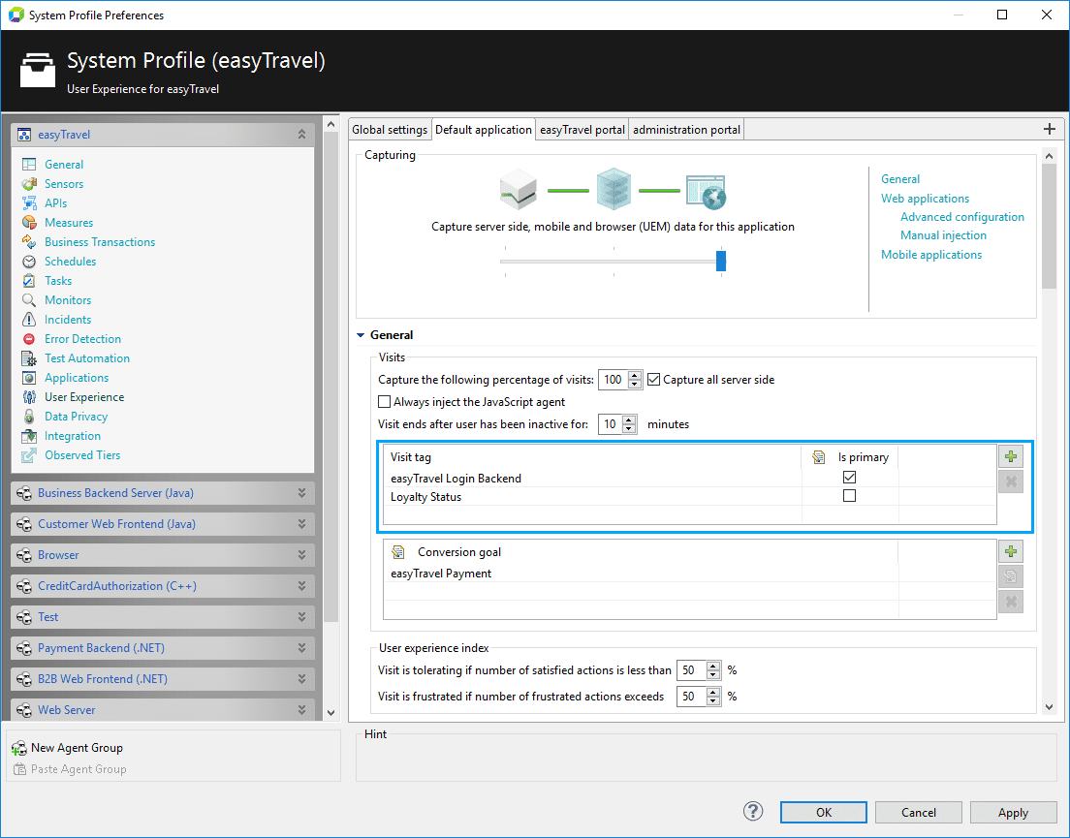
Task: Open the administration portal tab
Action: click(x=686, y=130)
